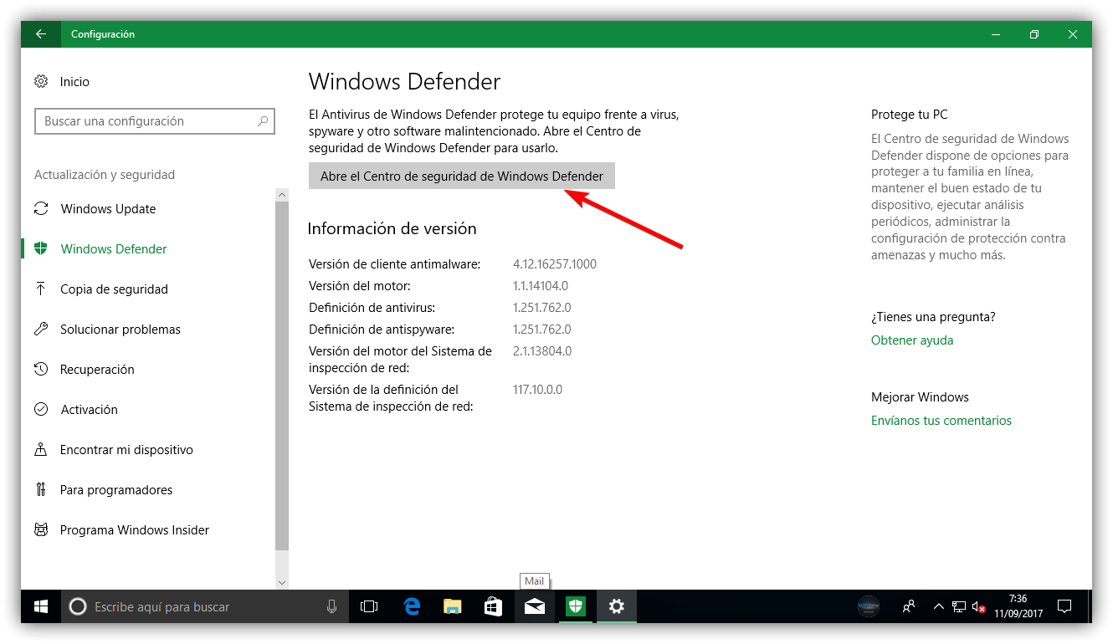This screenshot has height=644, width=1113.
Task: Open the Windows Start menu
Action: (x=41, y=606)
